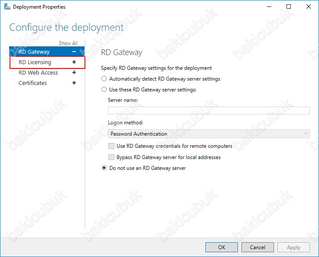The width and height of the screenshot is (319, 257).
Task: Go to the Certificates page
Action: coord(33,83)
